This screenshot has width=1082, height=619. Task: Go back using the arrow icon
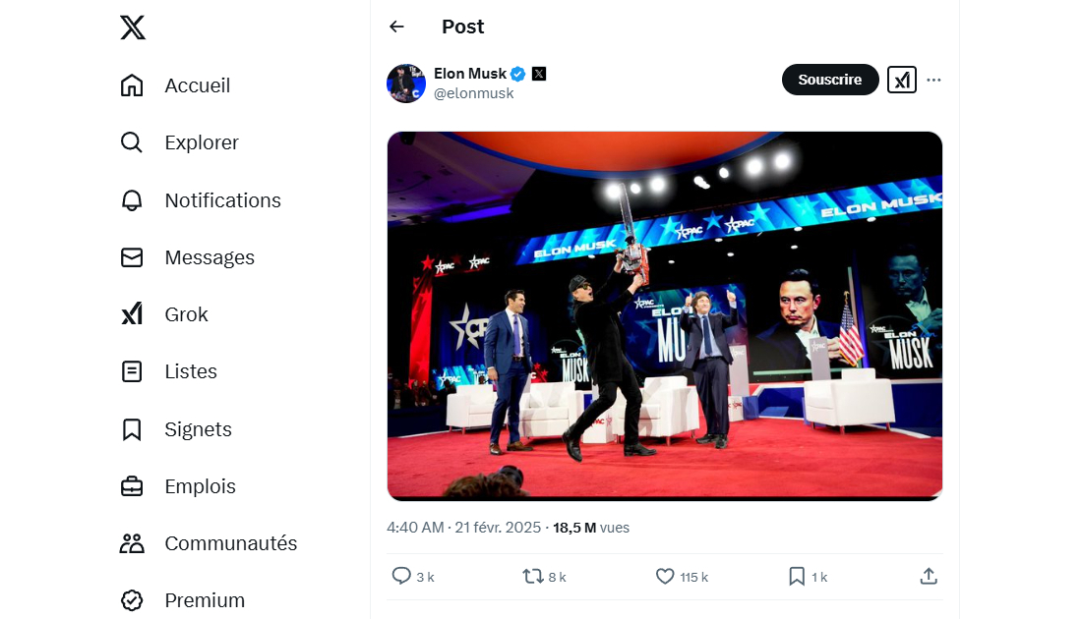tap(397, 27)
